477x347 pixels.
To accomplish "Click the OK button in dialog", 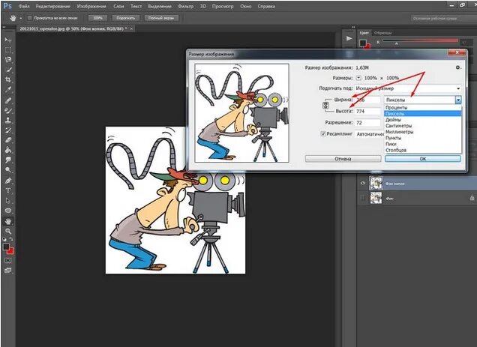I will tap(423, 159).
